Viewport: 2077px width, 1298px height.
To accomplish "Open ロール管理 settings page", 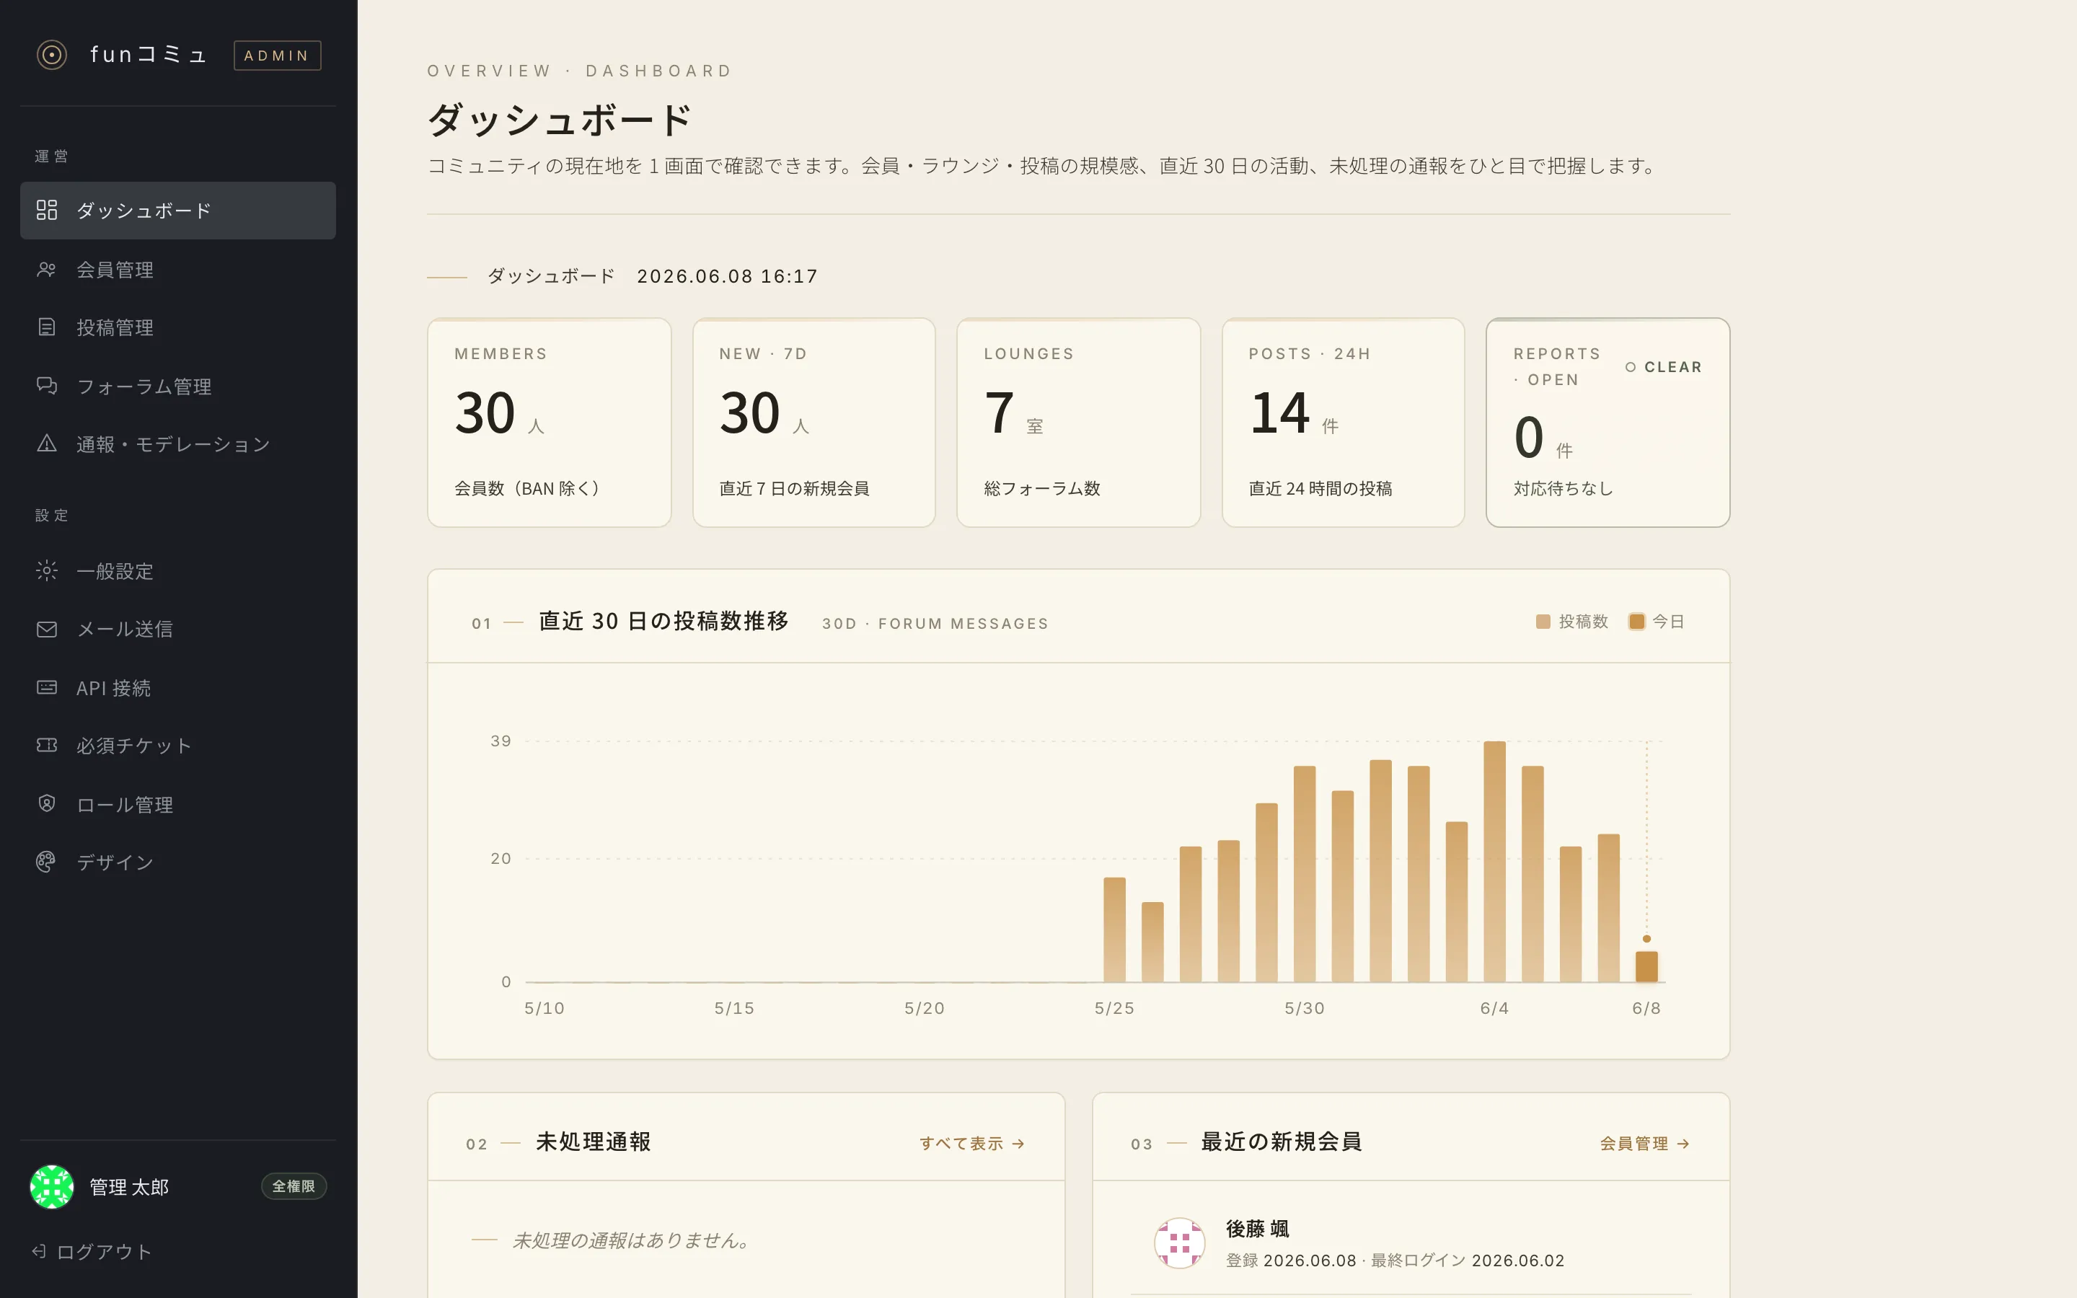I will [x=177, y=804].
